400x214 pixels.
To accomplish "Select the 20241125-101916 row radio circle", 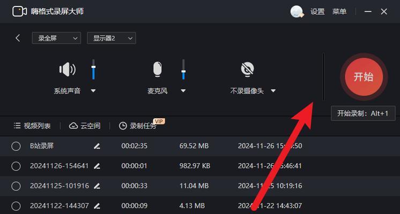I will [x=16, y=186].
